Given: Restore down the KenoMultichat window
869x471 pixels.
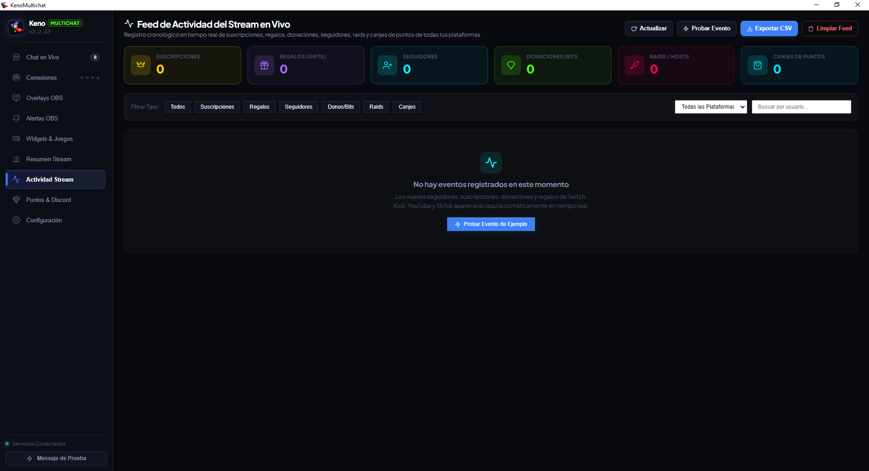Looking at the screenshot, I should click(837, 5).
